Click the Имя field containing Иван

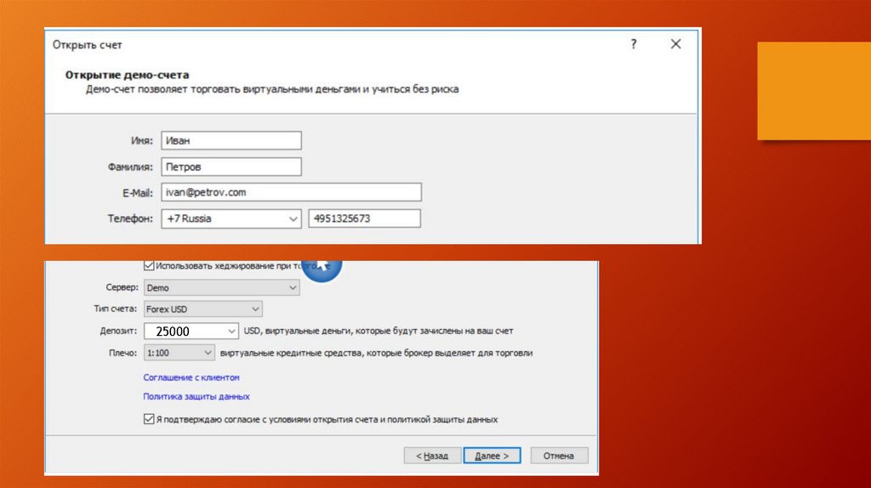coord(231,140)
